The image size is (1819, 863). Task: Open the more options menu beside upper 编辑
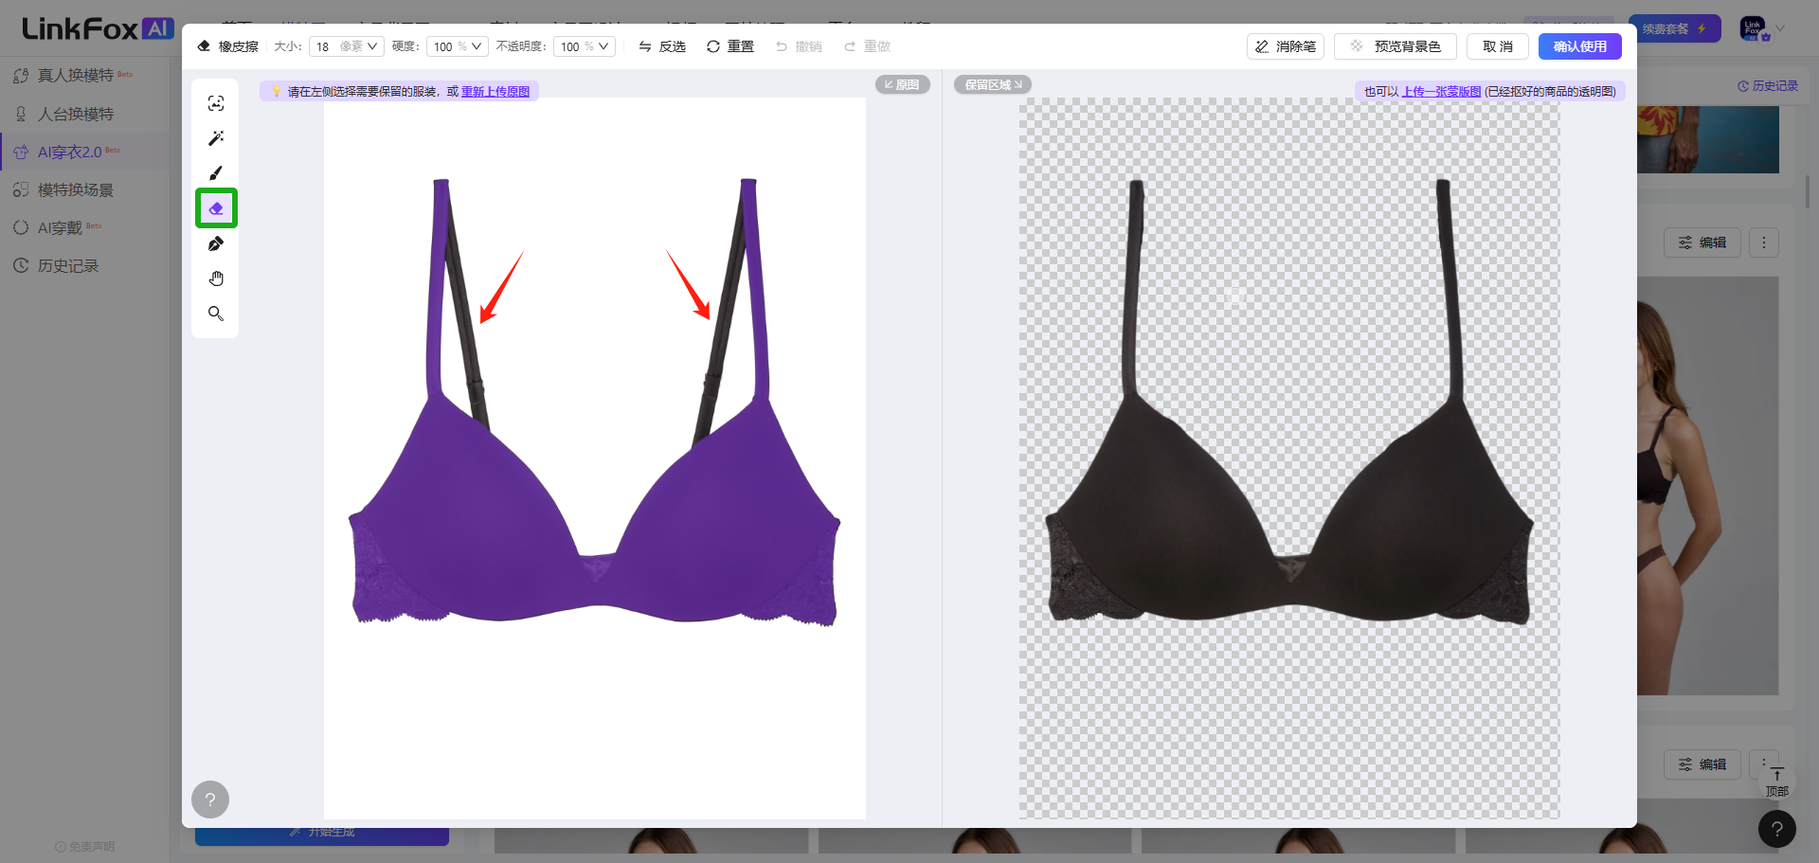click(x=1764, y=243)
